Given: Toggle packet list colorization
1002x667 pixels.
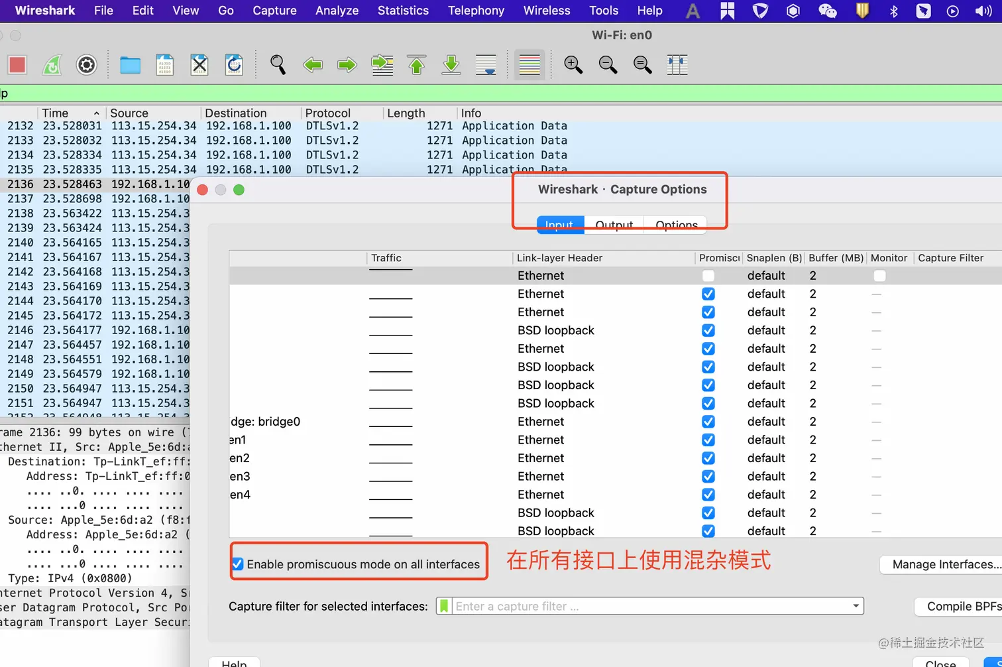Looking at the screenshot, I should point(529,65).
